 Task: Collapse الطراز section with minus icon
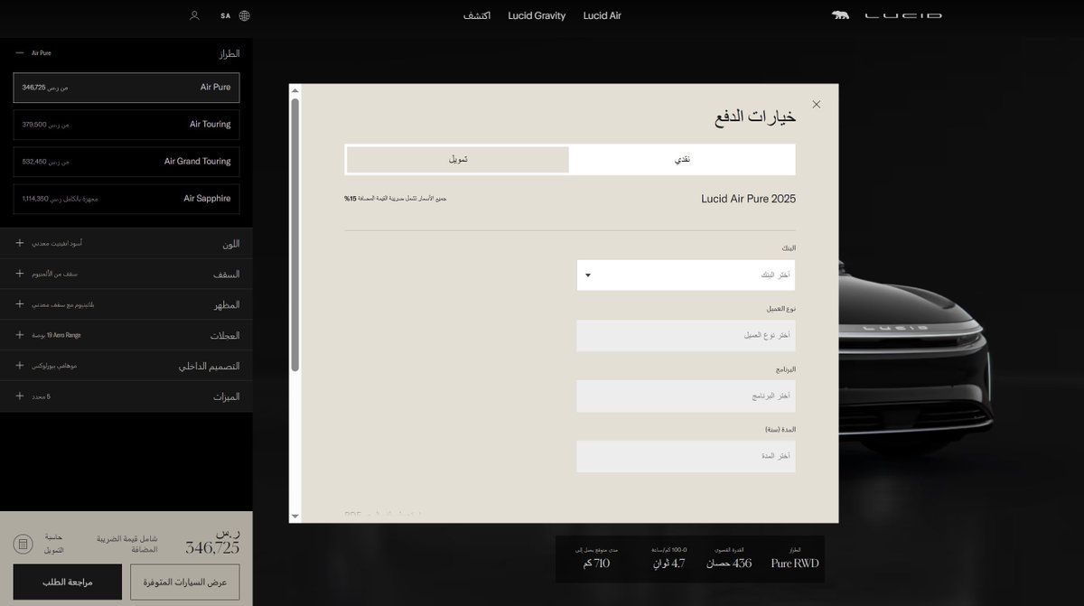(x=20, y=53)
